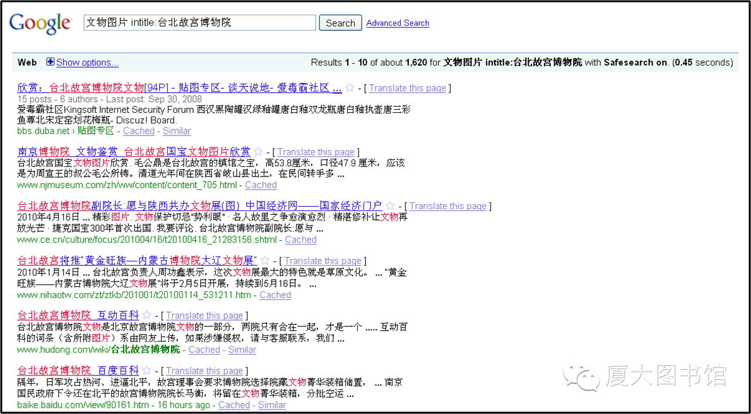Click the Search button
The height and width of the screenshot is (414, 751).
pyautogui.click(x=341, y=23)
